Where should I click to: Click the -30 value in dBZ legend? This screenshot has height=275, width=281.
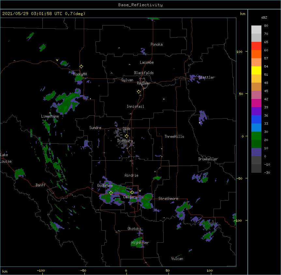[267, 173]
